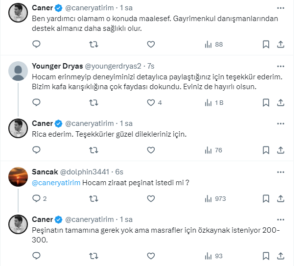Viewport: 305px width, 266px height.
Task: Bookmark Caner's 'Rica ederim' reply
Action: tap(266, 150)
